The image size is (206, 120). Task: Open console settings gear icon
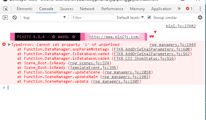coord(200,17)
